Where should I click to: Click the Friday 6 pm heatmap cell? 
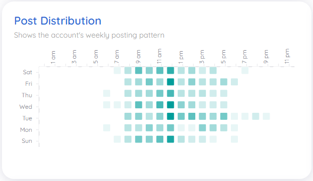coord(234,82)
